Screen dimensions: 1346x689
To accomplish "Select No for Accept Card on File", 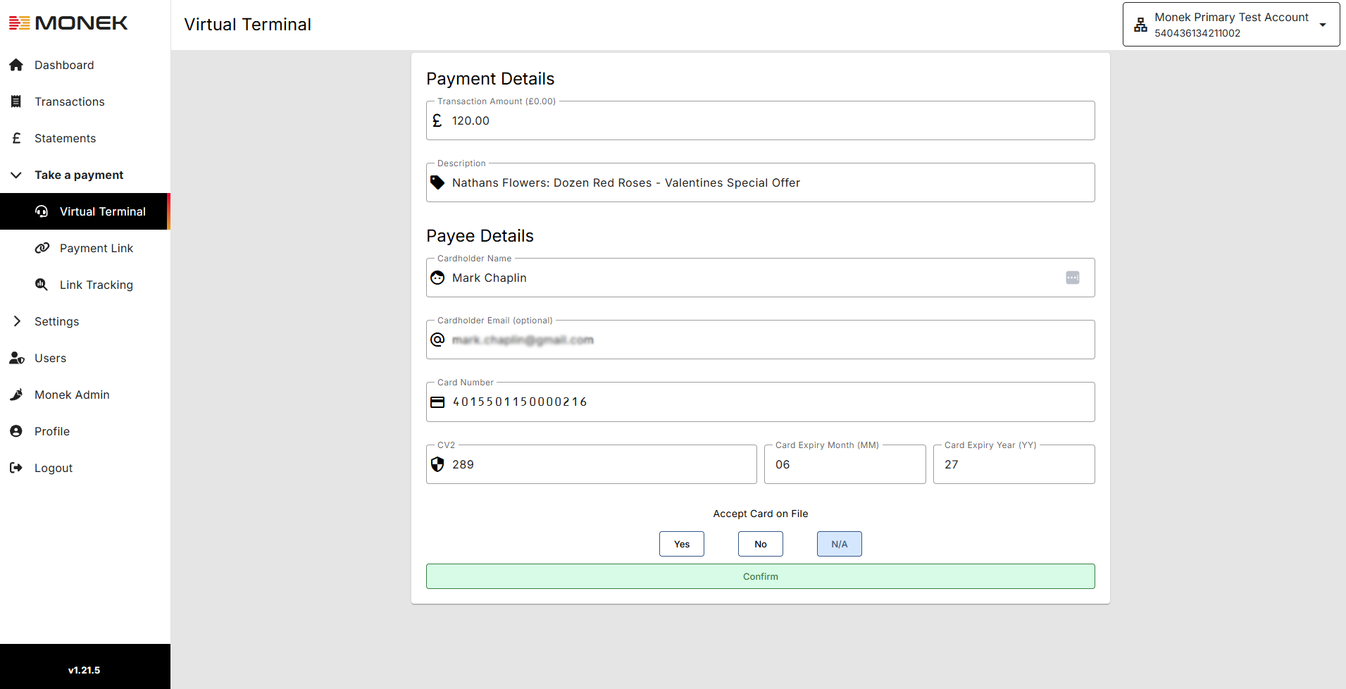I will coord(761,544).
